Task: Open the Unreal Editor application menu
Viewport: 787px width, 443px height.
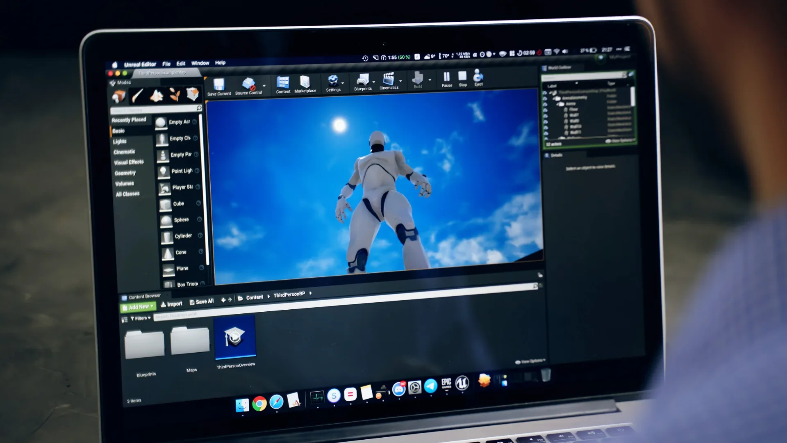Action: (x=140, y=64)
